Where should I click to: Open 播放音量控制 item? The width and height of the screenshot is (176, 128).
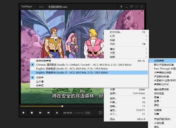162,89
